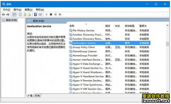Select Hyper-V Guest Shutdown service
The height and width of the screenshot is (104, 171).
[110, 72]
